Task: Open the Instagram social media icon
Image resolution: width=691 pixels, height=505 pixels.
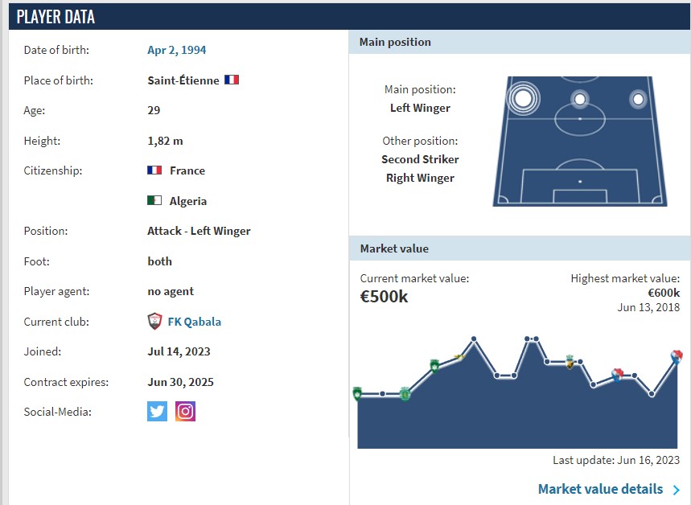Action: [x=185, y=412]
